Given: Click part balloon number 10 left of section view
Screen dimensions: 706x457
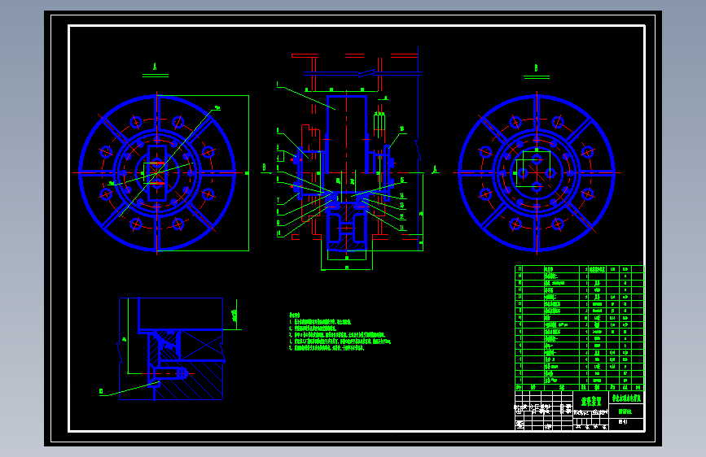Looking at the screenshot, I should coord(278,233).
